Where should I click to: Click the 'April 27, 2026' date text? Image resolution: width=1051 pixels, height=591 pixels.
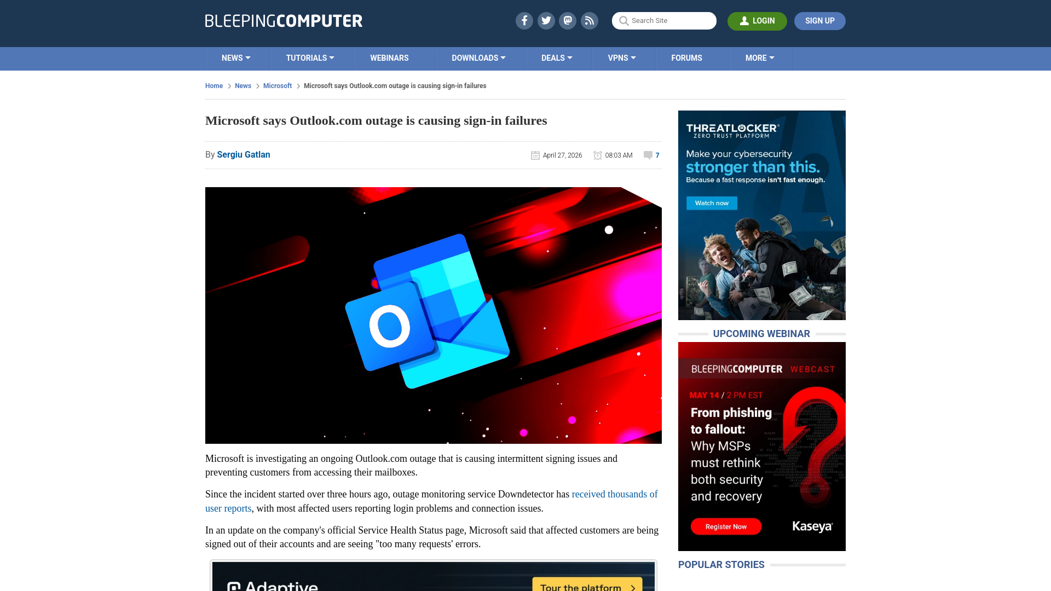point(562,155)
